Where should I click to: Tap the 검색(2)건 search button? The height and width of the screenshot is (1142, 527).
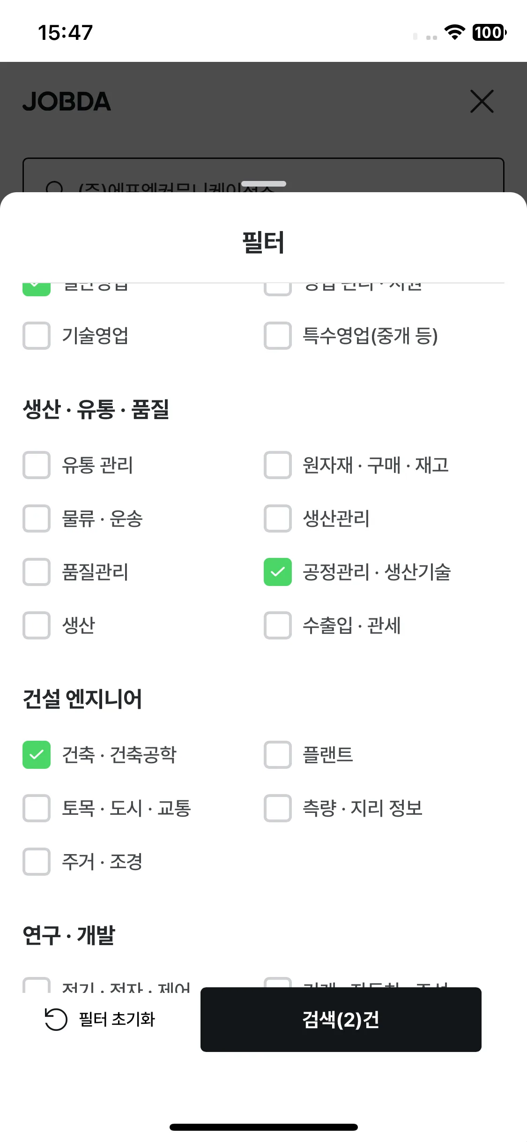341,1020
